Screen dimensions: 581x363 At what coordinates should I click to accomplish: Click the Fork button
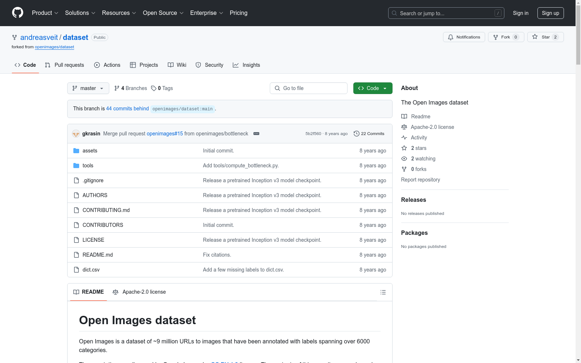506,37
